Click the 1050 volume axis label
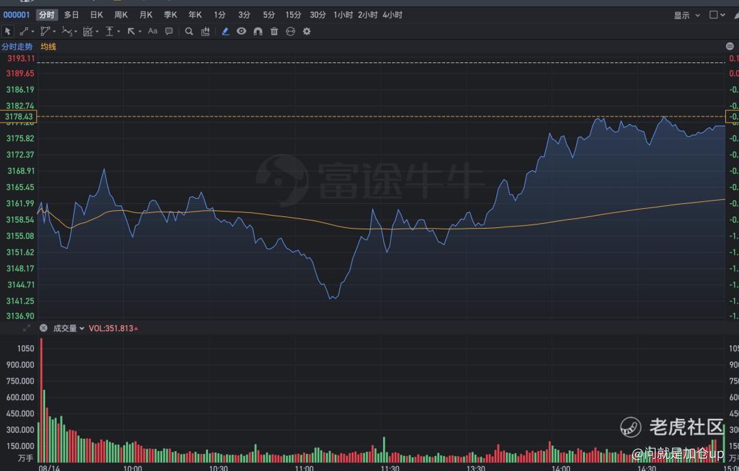This screenshot has height=471, width=739. (25, 348)
